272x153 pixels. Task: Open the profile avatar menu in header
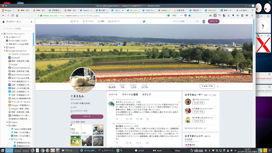coord(204,21)
